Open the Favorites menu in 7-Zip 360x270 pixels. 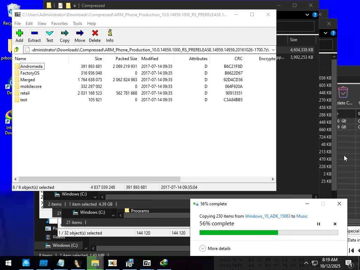(x=59, y=24)
